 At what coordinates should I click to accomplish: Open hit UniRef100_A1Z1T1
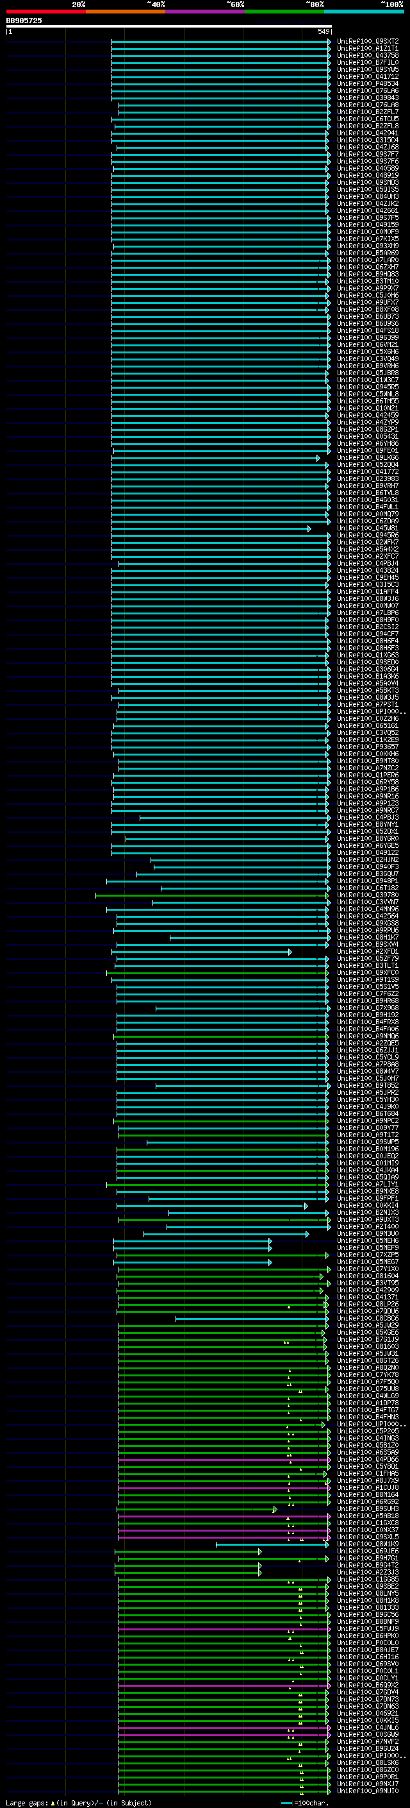(x=368, y=49)
